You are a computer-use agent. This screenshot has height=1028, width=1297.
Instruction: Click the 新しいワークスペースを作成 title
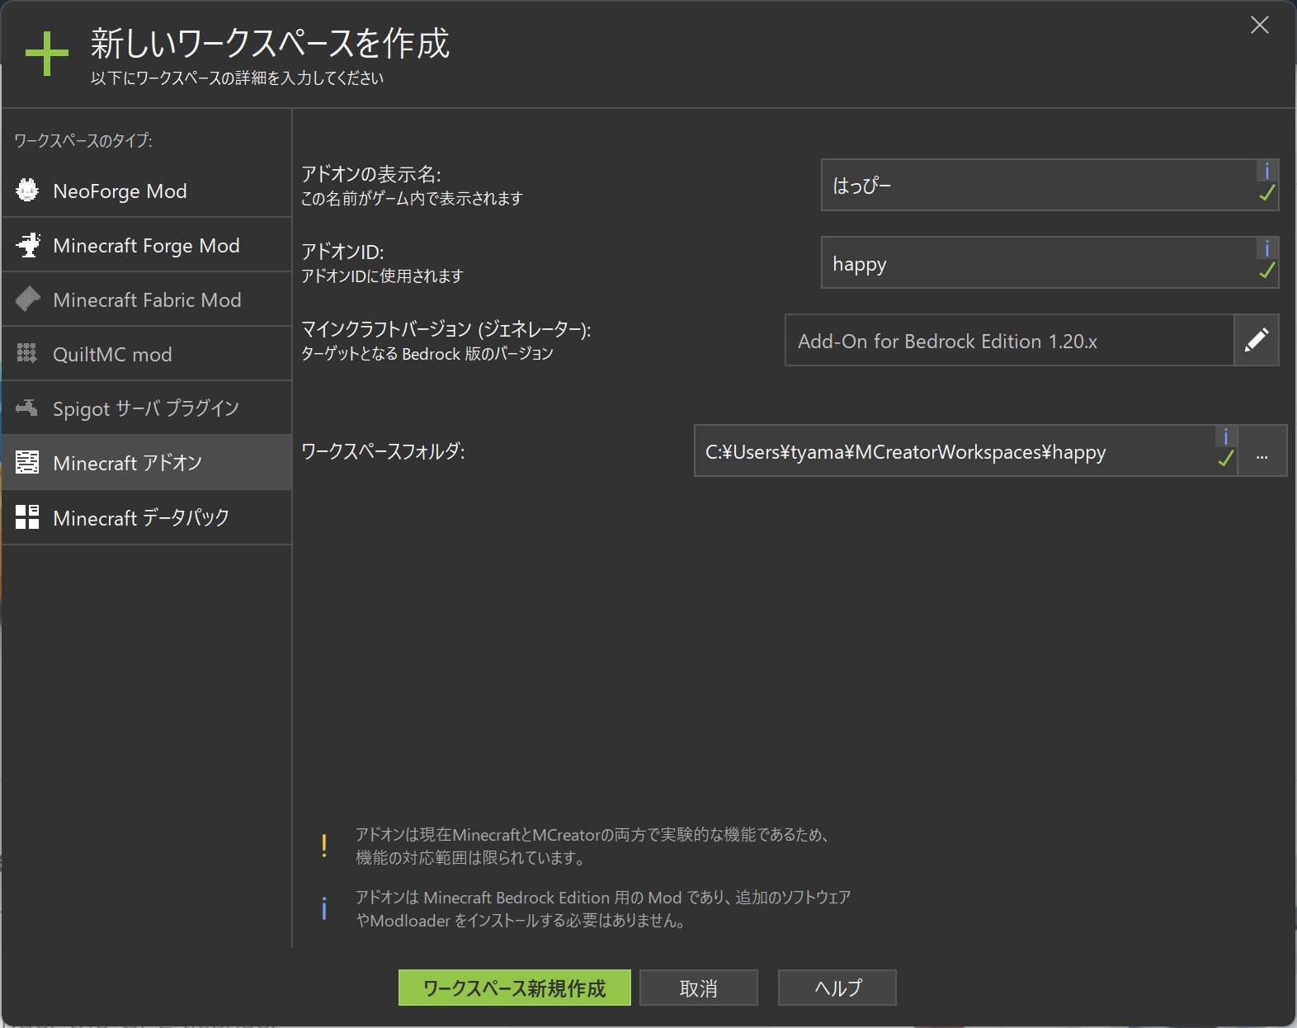(270, 43)
